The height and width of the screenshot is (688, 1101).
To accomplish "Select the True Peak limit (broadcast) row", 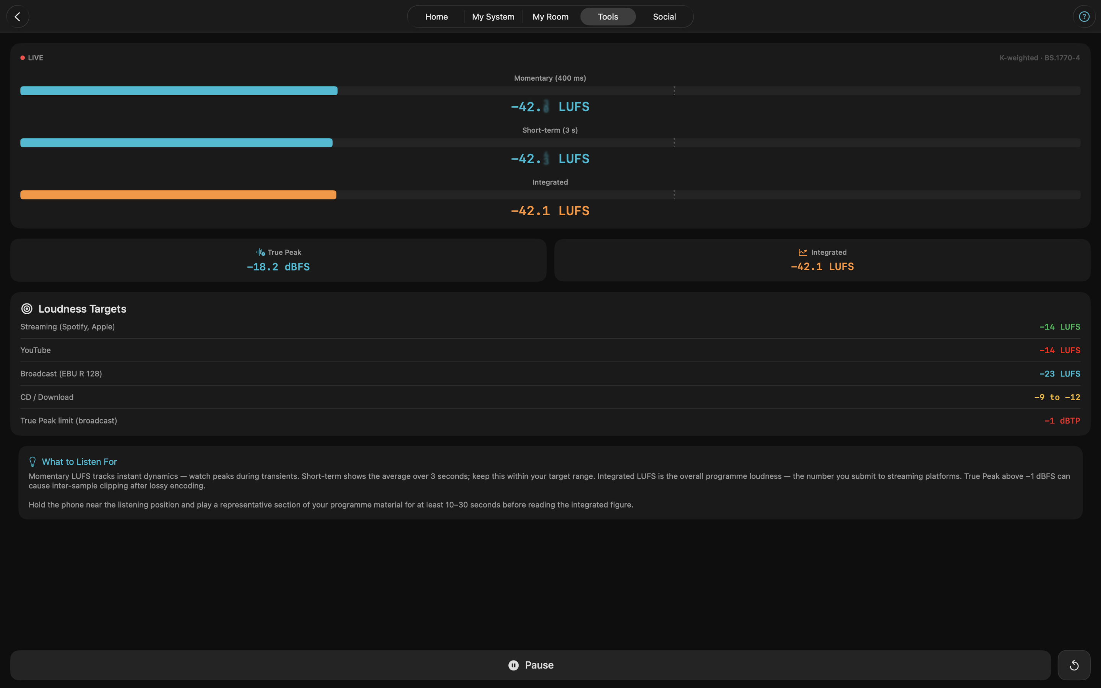I will pyautogui.click(x=550, y=420).
